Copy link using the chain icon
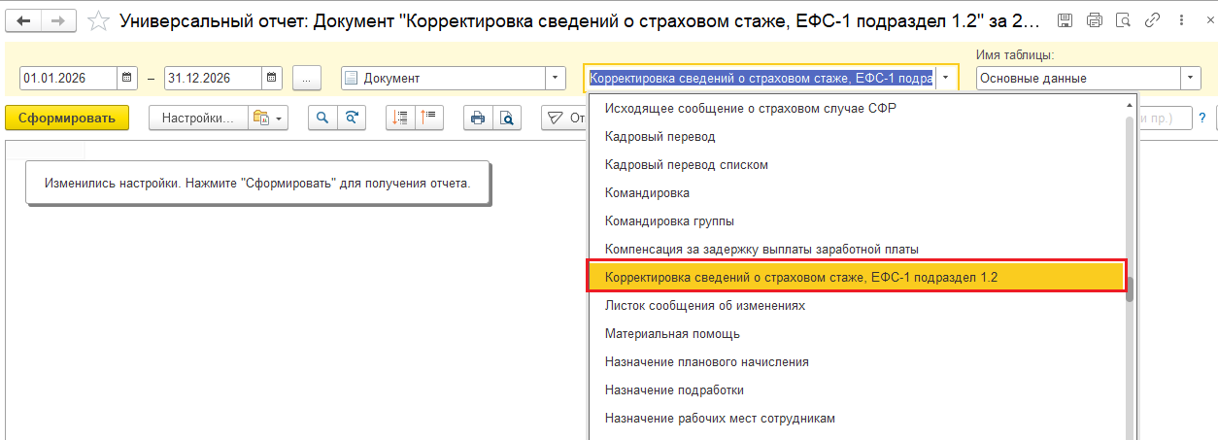The height and width of the screenshot is (440, 1218). click(1152, 20)
